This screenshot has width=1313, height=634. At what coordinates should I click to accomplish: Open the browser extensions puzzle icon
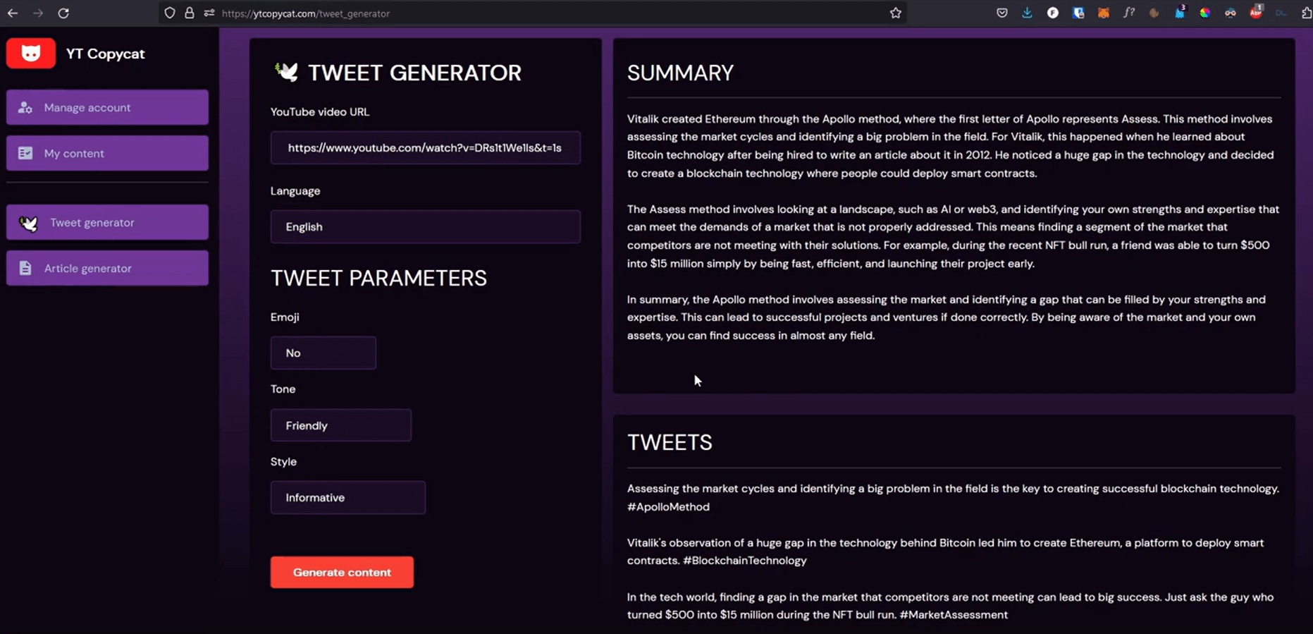tap(1306, 13)
